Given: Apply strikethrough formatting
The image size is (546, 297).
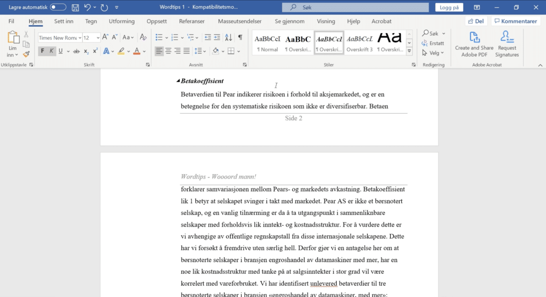Looking at the screenshot, I should click(x=76, y=51).
